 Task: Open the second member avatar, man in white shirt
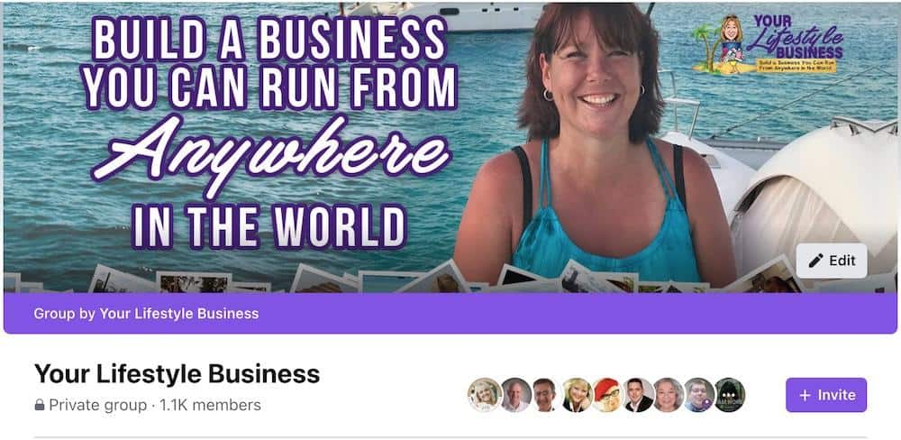516,395
